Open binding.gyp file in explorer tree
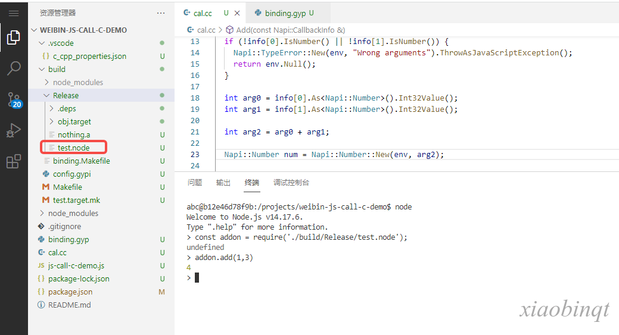Image resolution: width=619 pixels, height=335 pixels. 69,239
